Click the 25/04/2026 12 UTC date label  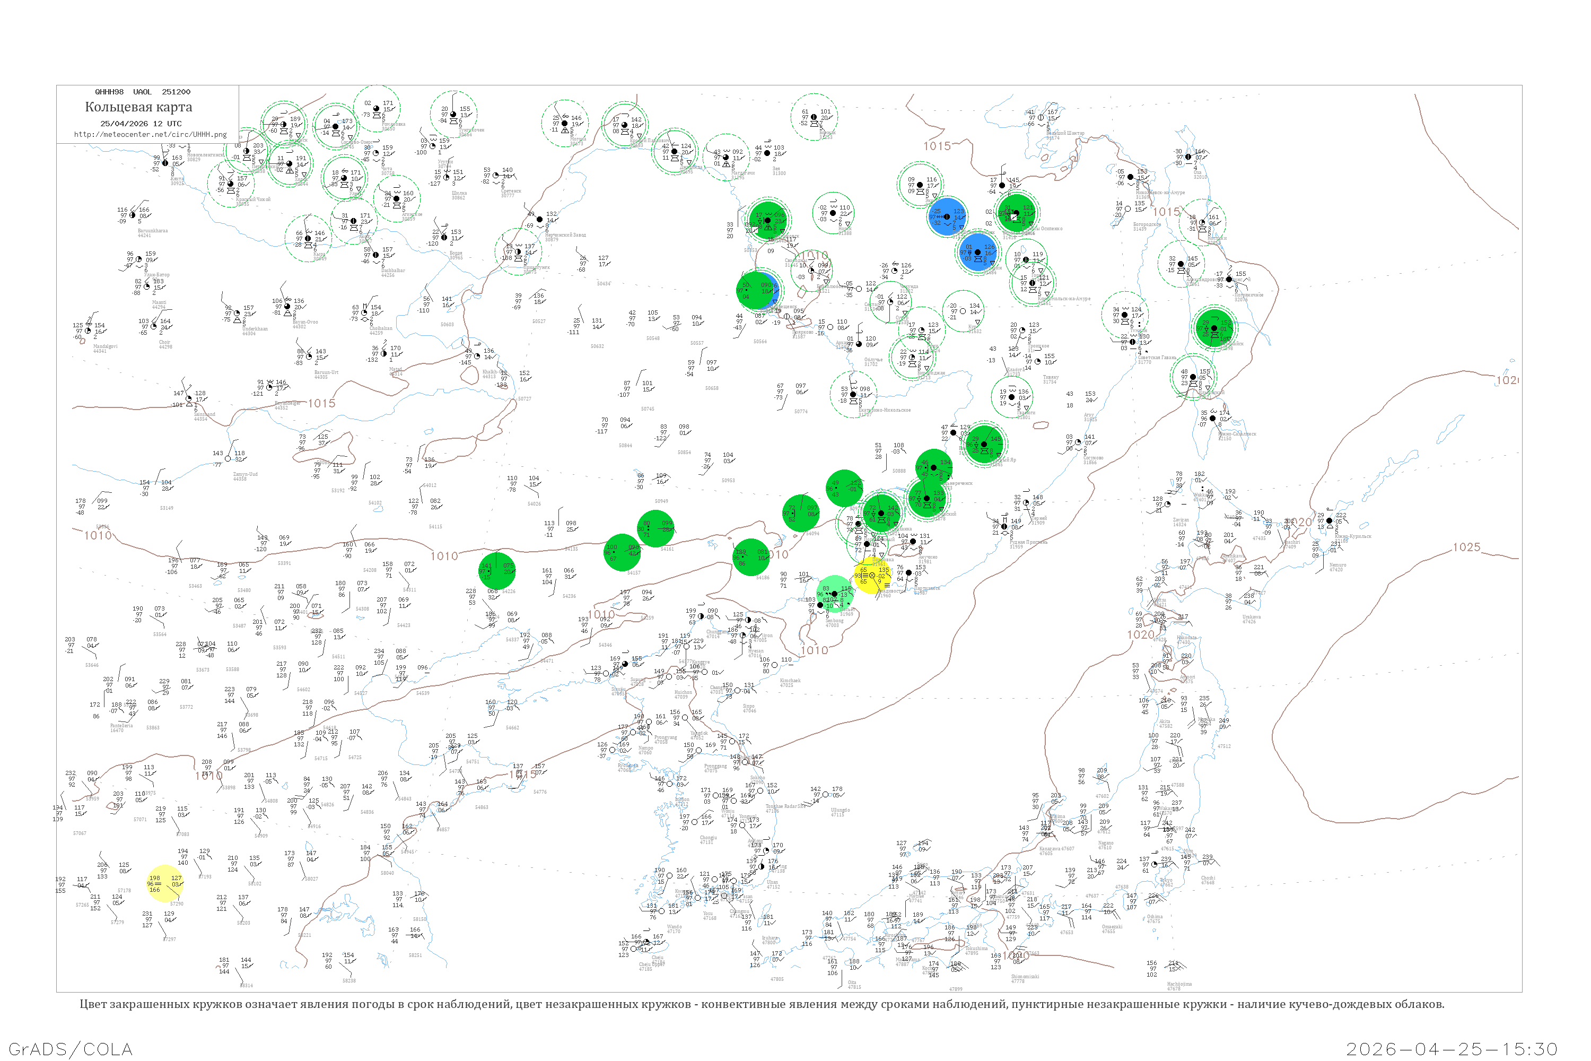pos(141,124)
